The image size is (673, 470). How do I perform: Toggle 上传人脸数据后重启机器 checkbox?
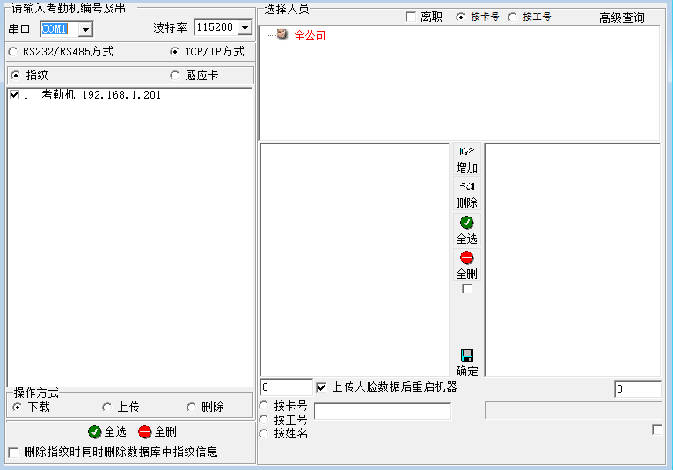pos(321,386)
